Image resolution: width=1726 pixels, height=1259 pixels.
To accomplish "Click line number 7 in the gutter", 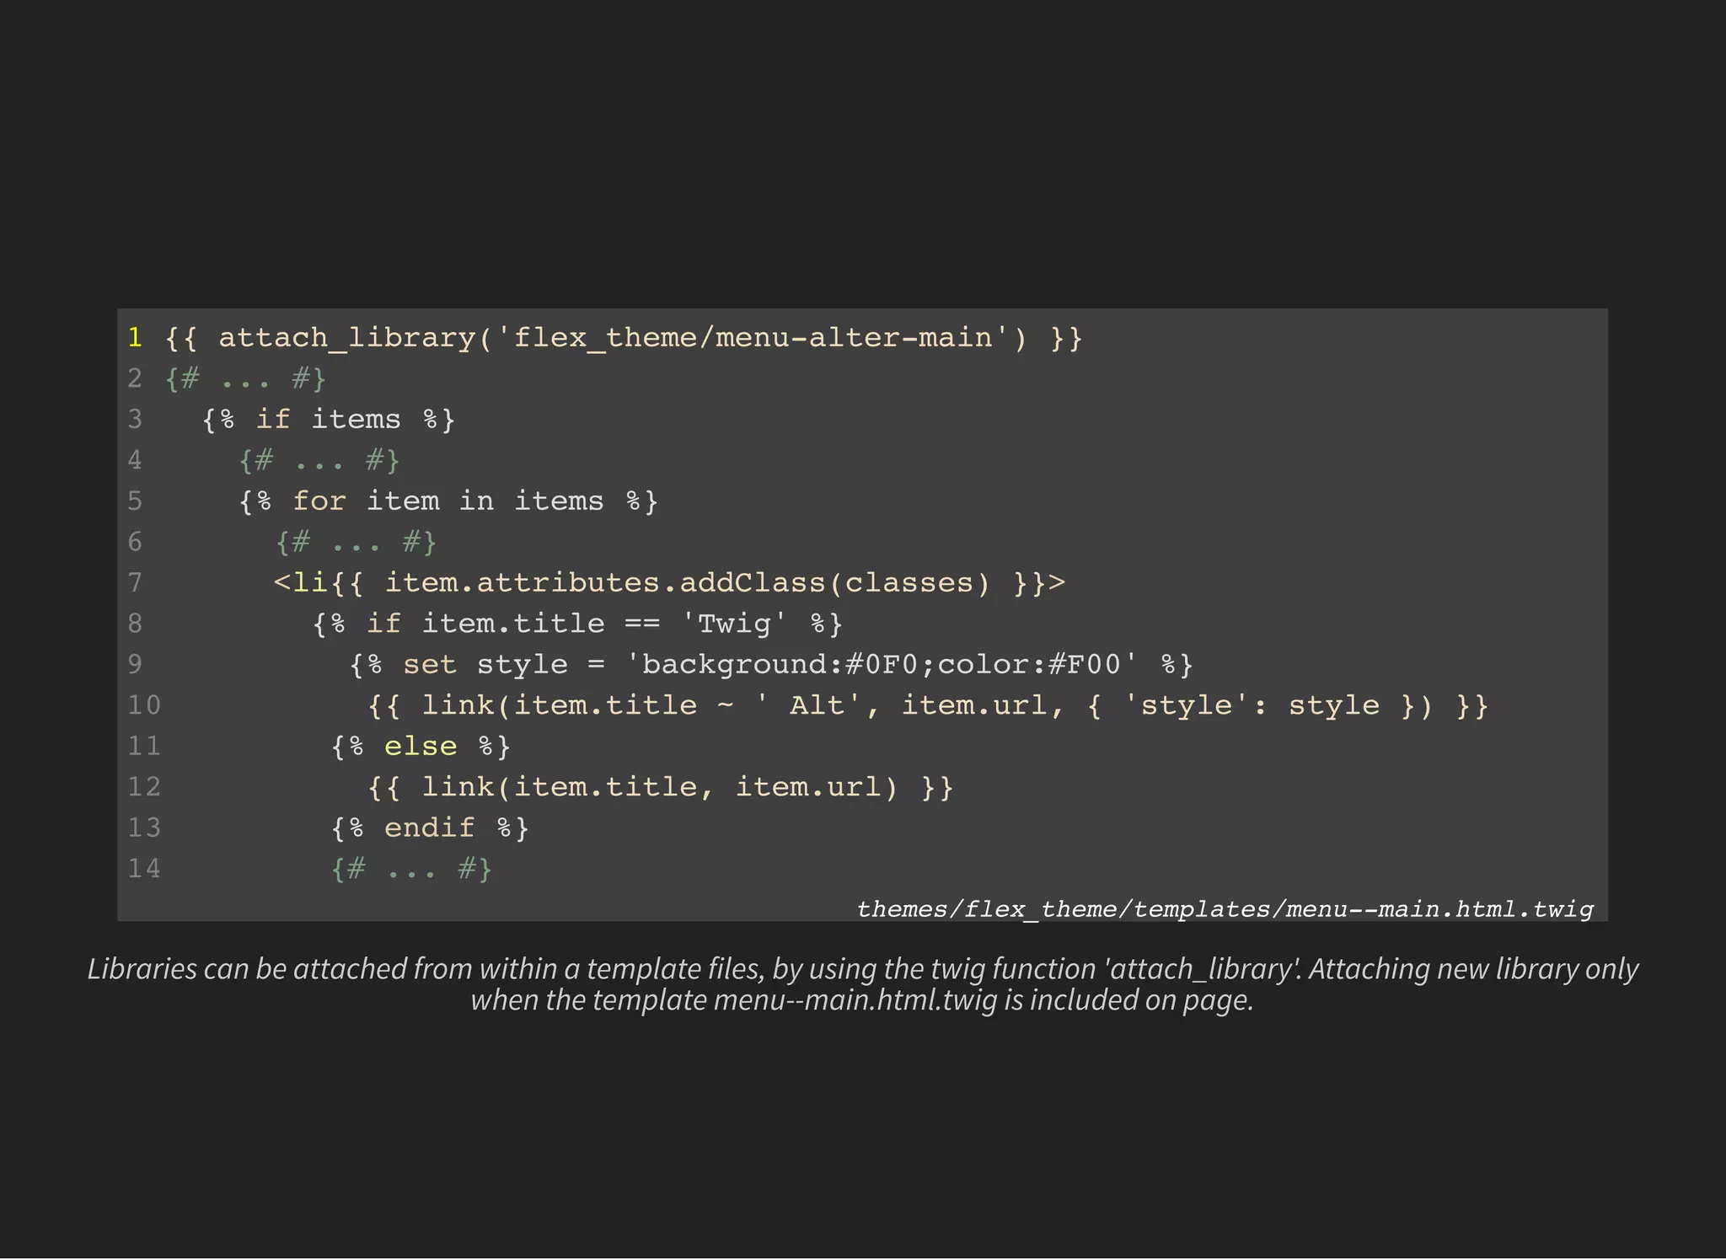I will (135, 583).
